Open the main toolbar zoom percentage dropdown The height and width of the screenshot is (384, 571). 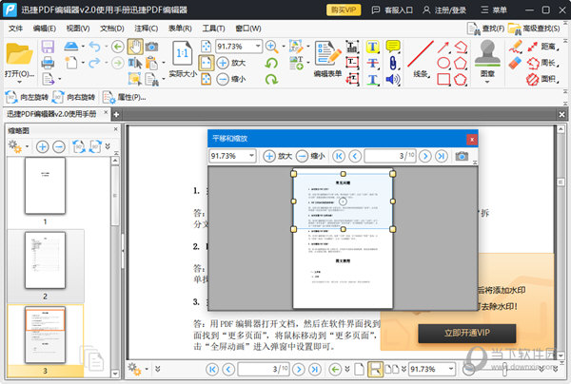coord(258,47)
